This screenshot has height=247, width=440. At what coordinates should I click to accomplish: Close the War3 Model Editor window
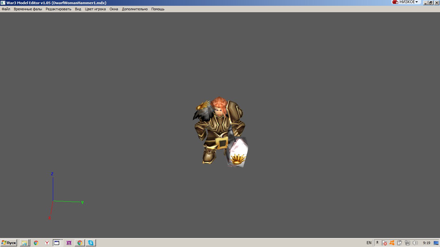[x=436, y=3]
